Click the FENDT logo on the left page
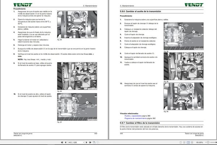Screen dimensions: 217x145 [23, 5]
